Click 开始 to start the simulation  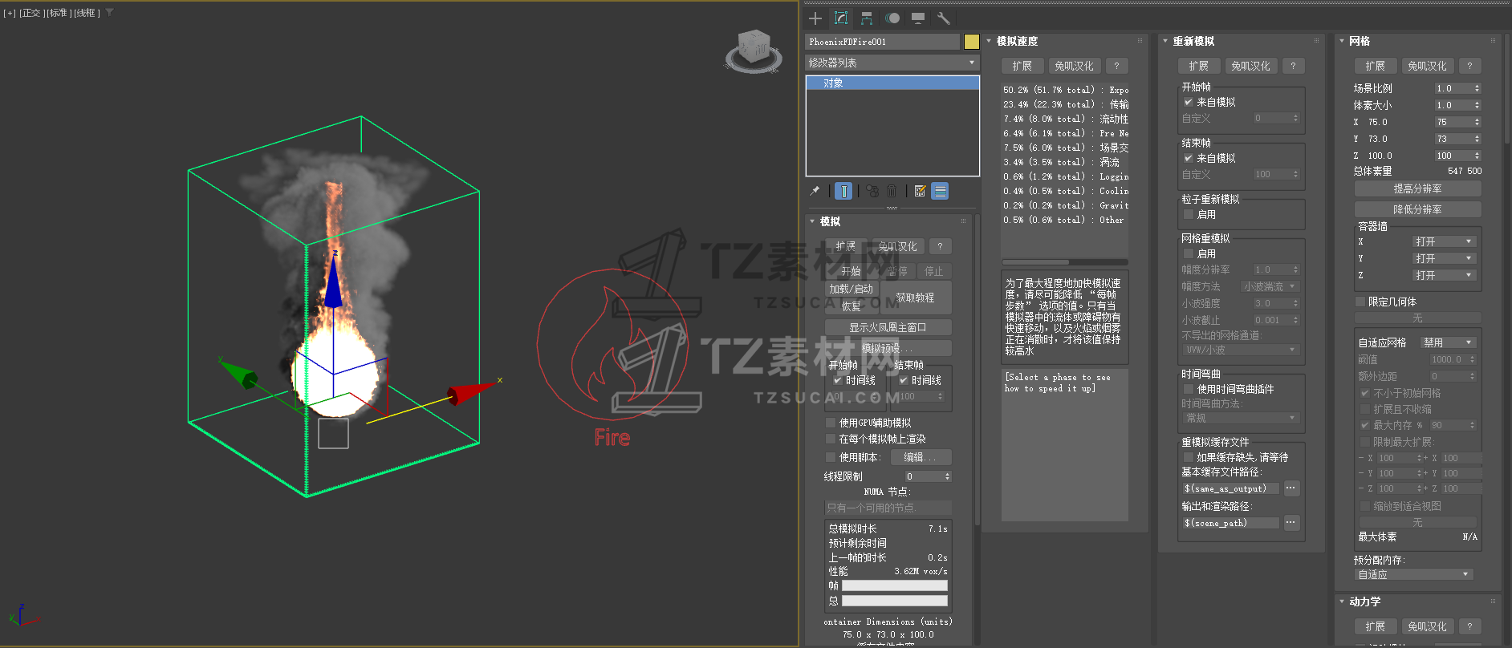[x=851, y=272]
